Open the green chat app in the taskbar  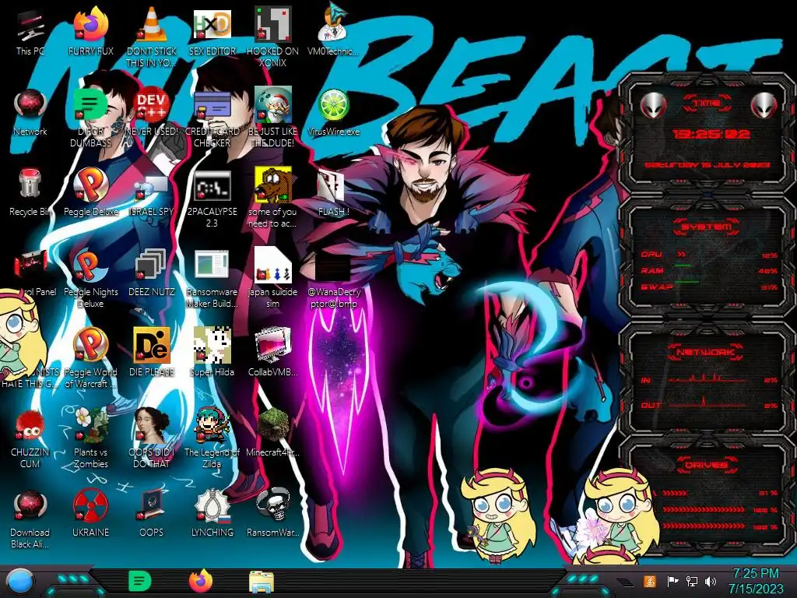tap(140, 581)
